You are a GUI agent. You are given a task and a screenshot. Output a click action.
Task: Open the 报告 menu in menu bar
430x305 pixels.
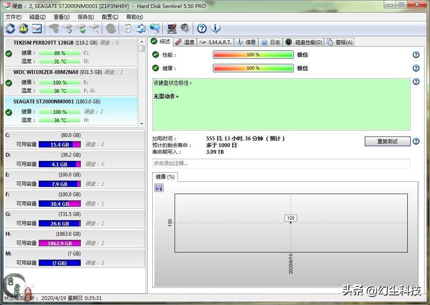click(x=85, y=17)
